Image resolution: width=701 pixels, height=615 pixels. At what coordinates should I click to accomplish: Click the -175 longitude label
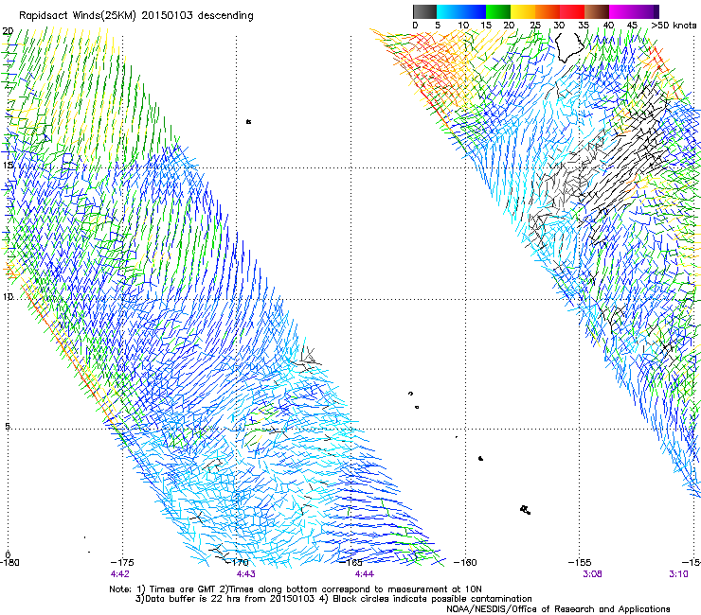pyautogui.click(x=122, y=562)
